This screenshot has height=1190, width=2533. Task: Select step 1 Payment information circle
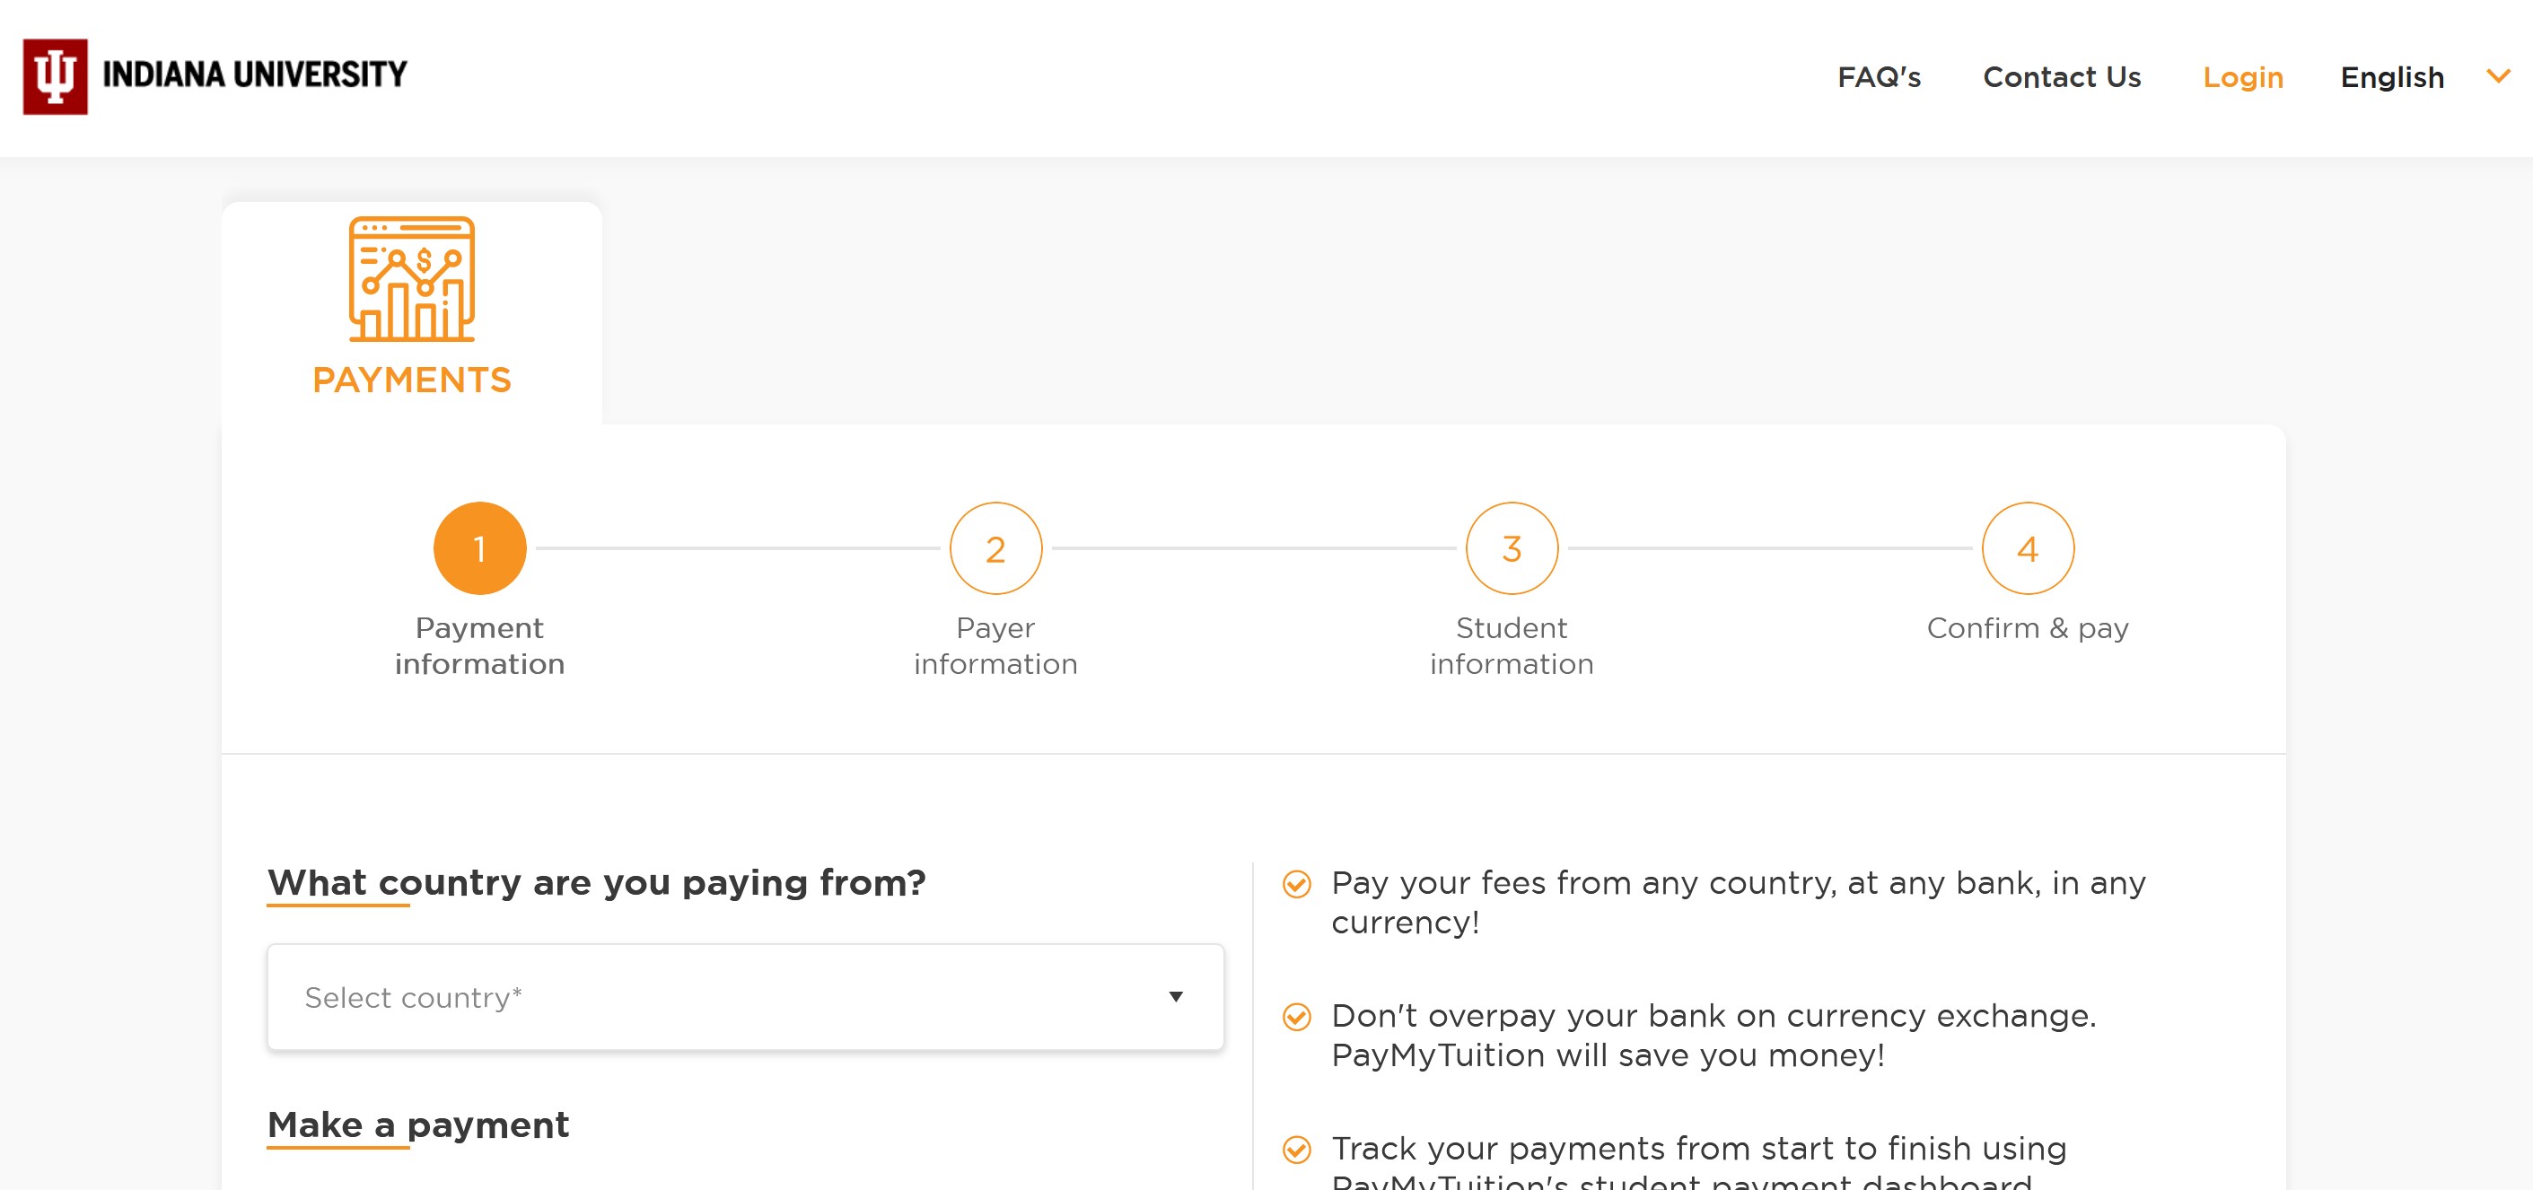pyautogui.click(x=480, y=548)
